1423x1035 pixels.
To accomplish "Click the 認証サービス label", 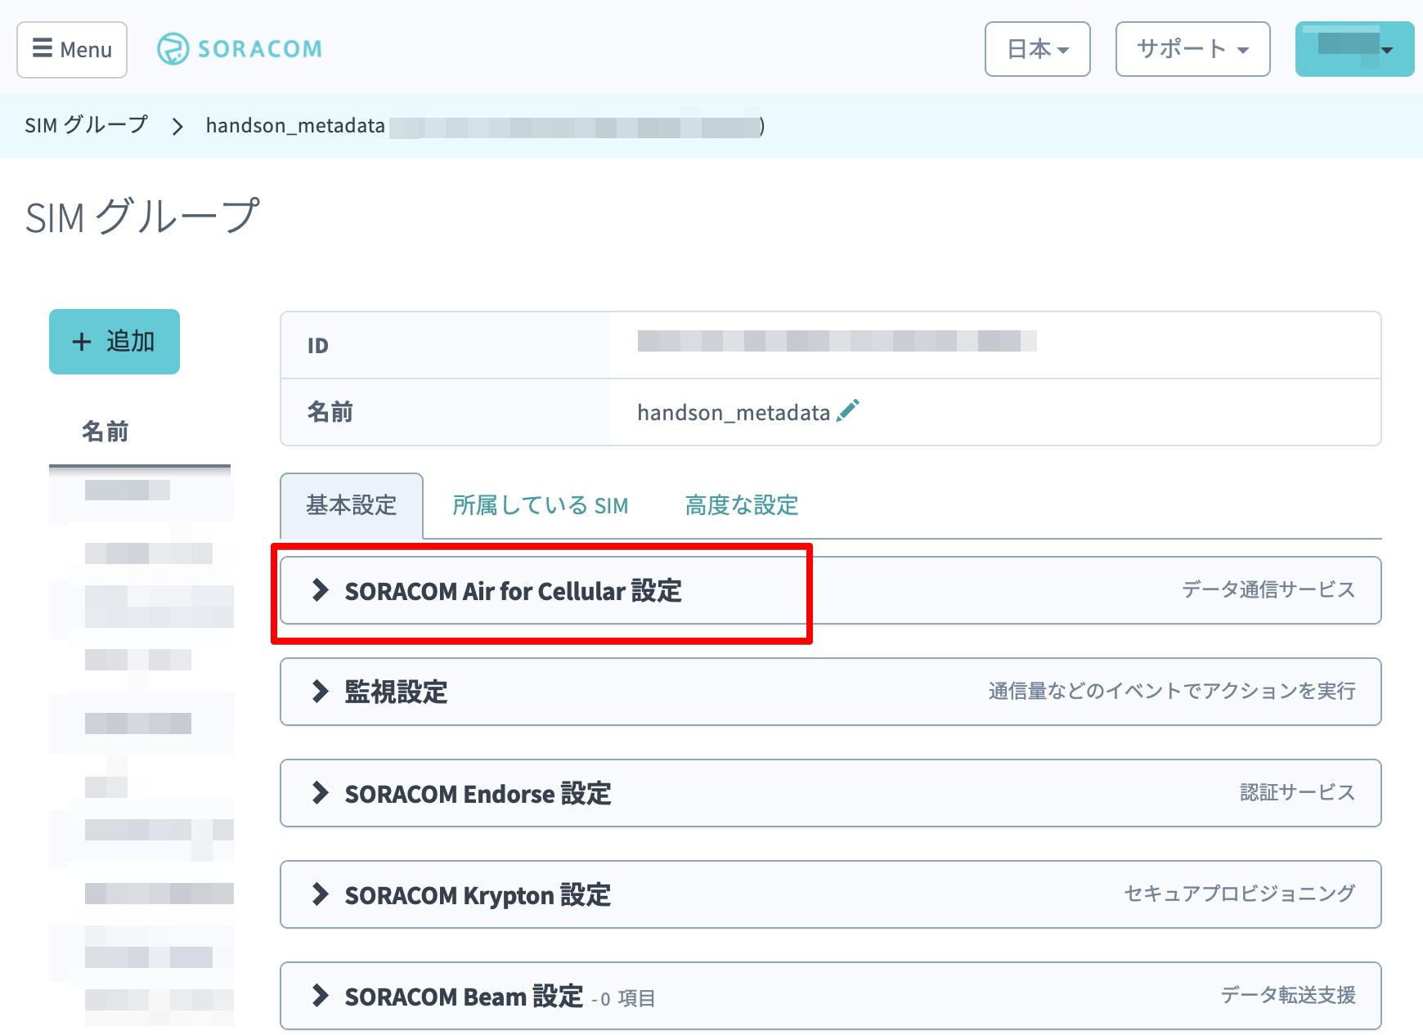I will [1298, 792].
